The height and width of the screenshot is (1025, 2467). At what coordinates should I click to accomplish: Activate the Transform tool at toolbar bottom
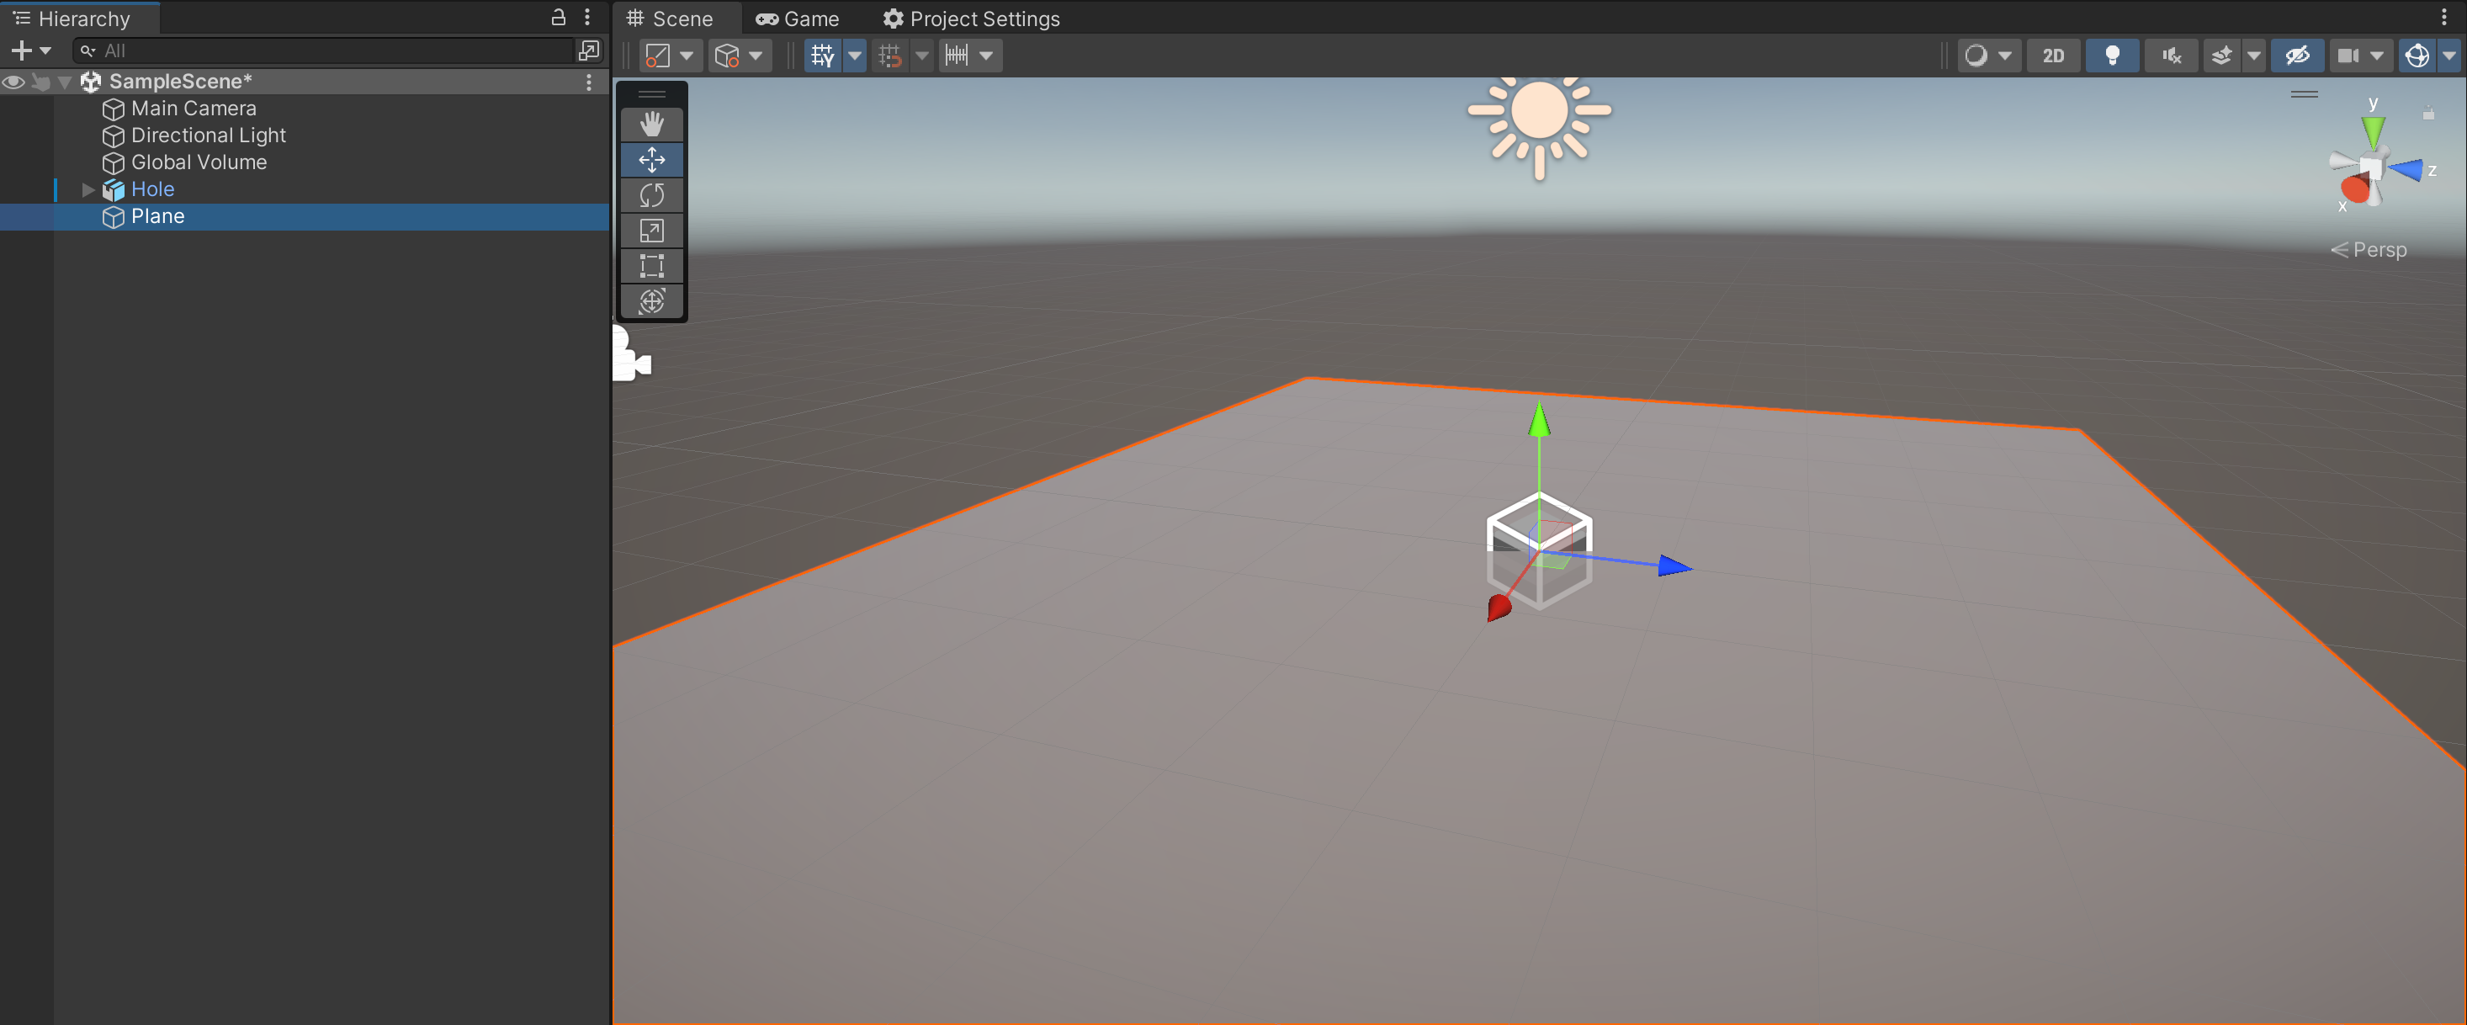pyautogui.click(x=651, y=302)
